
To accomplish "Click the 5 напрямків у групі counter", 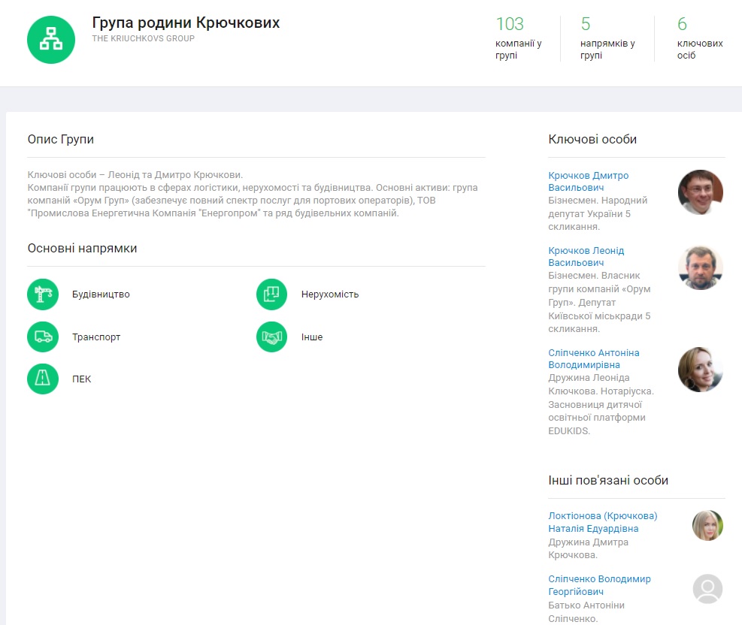I will pyautogui.click(x=607, y=39).
